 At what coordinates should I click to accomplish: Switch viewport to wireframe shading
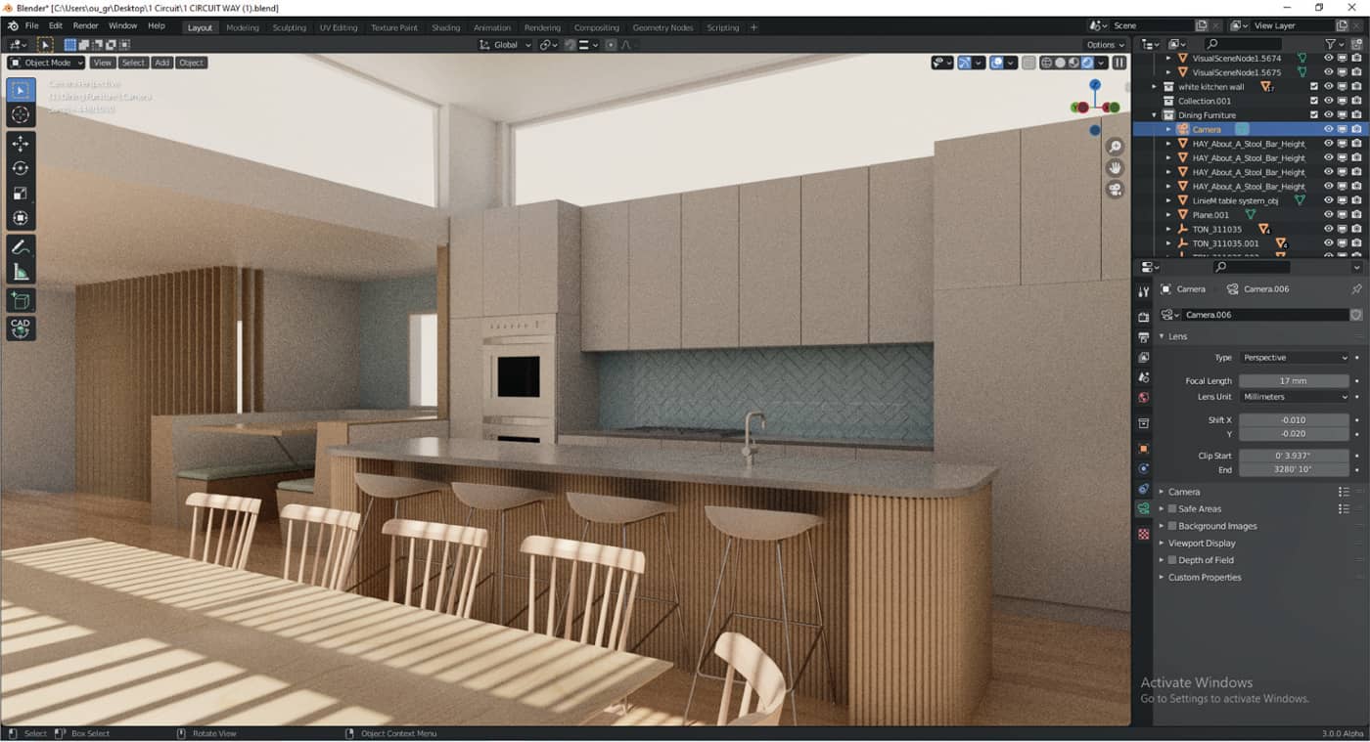click(x=1046, y=63)
